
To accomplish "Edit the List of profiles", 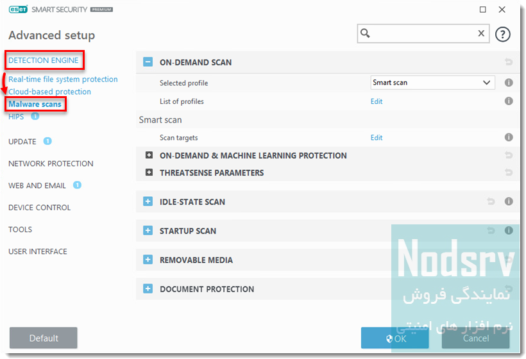I will (x=377, y=101).
